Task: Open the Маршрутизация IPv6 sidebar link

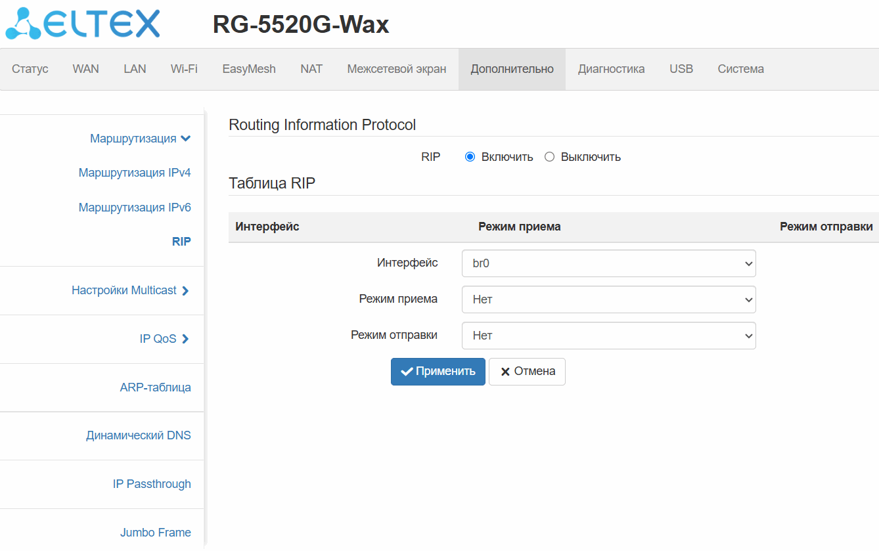Action: tap(135, 208)
